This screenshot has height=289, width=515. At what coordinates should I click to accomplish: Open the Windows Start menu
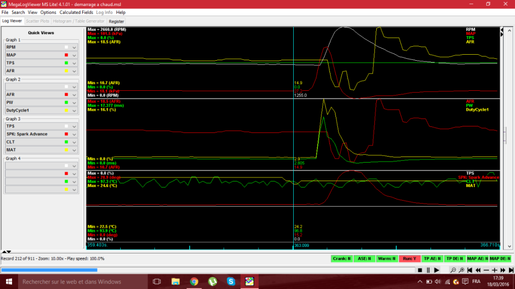point(9,281)
